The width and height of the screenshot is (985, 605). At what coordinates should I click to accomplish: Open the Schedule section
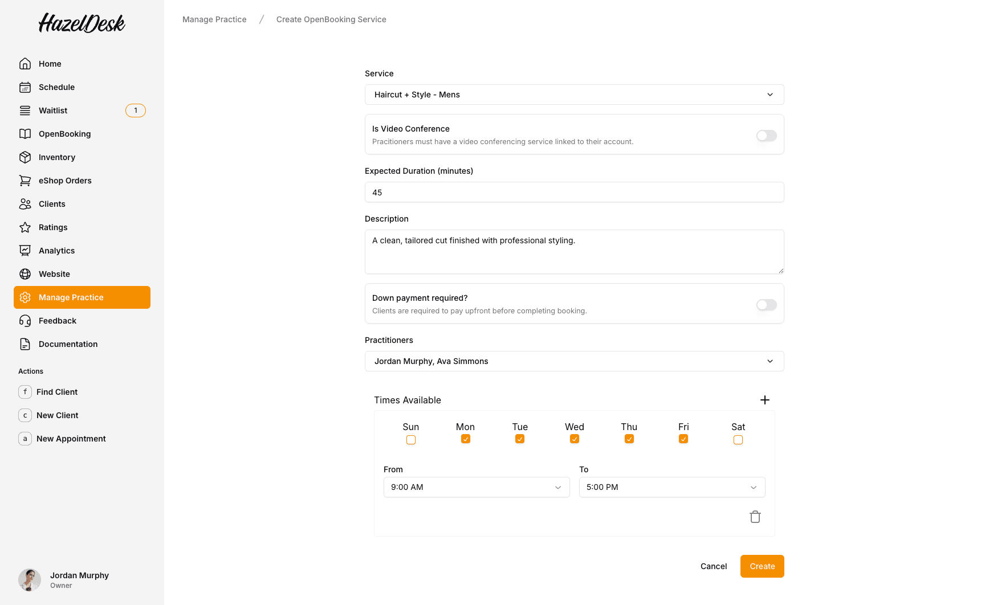coord(56,87)
